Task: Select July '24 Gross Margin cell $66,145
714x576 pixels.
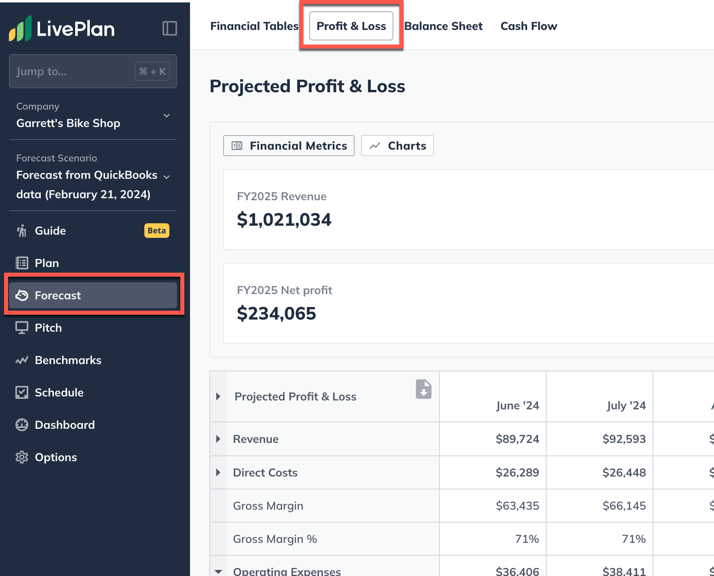Action: click(x=600, y=506)
